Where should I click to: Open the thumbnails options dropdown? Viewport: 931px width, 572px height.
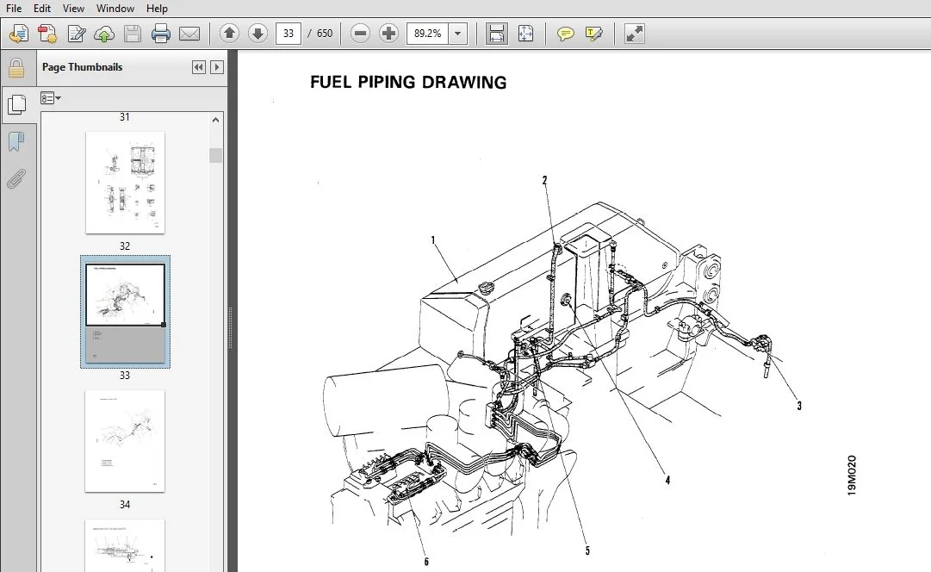pos(51,98)
